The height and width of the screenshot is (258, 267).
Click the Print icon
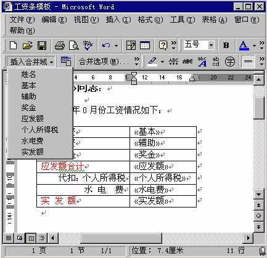60,46
